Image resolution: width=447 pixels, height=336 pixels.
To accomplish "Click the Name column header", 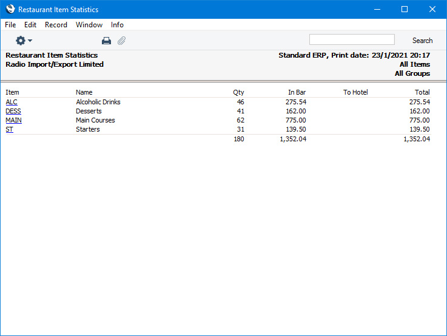I will [x=84, y=92].
